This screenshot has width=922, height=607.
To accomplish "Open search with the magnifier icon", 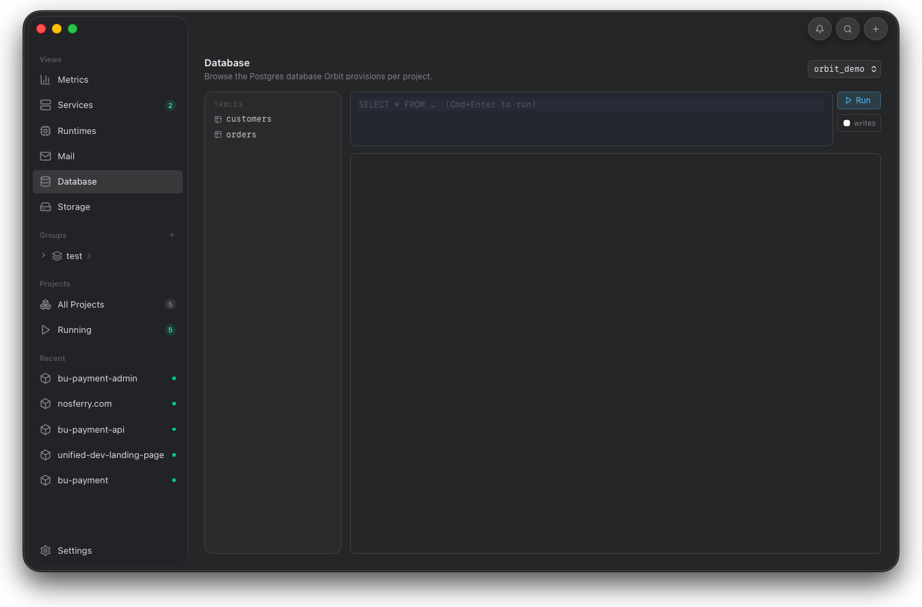I will (847, 29).
